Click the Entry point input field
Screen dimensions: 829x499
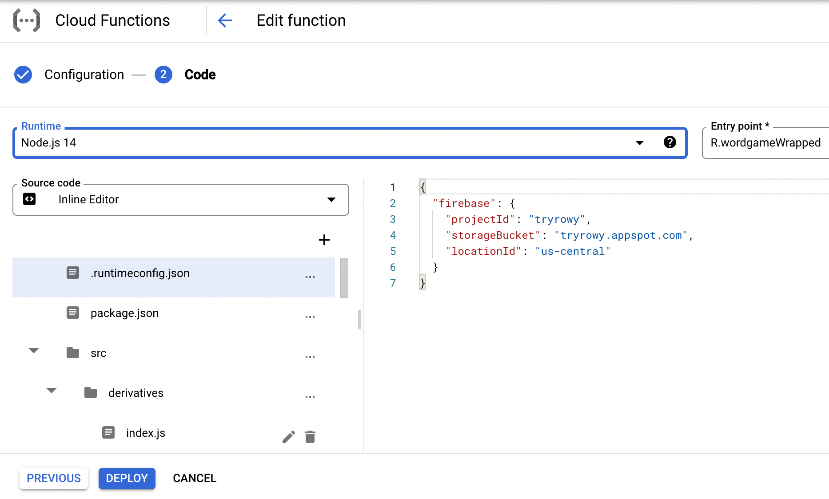pyautogui.click(x=765, y=143)
